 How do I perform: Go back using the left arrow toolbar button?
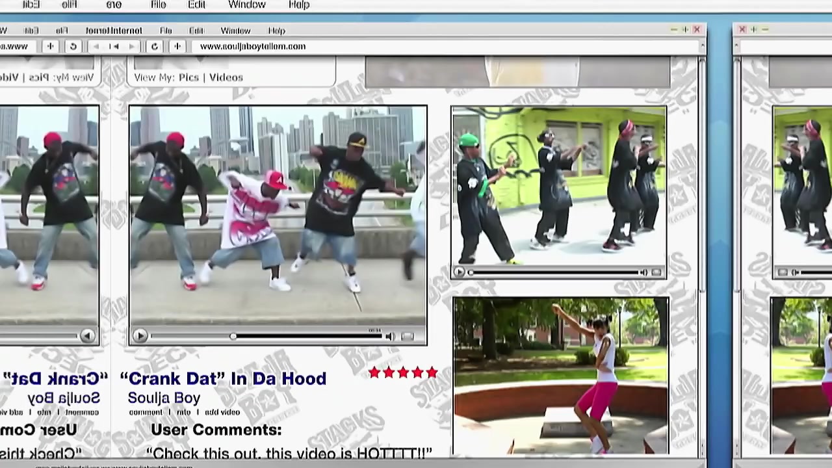tap(97, 46)
